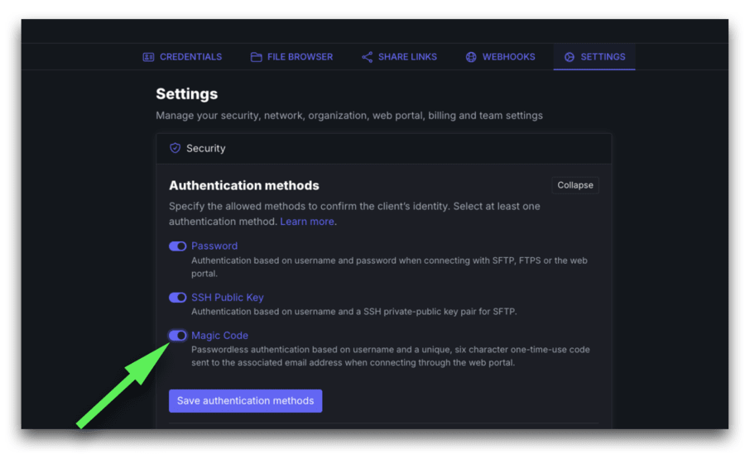The height and width of the screenshot is (454, 745).
Task: Collapse the Authentication methods section
Action: (574, 185)
